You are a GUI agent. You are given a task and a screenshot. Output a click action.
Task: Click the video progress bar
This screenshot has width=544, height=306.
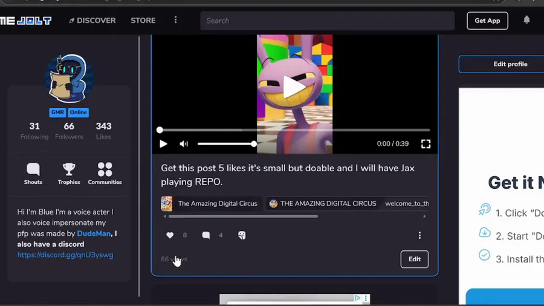click(294, 130)
